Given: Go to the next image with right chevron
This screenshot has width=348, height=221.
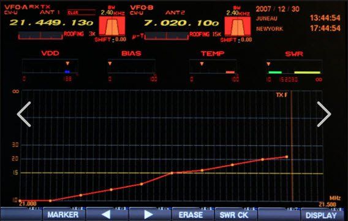Looking at the screenshot, I should pos(324,114).
